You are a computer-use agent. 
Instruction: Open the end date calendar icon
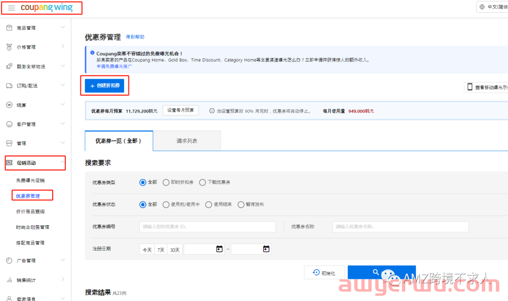(x=266, y=249)
